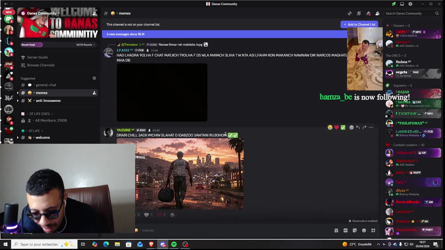Open Windows Start menu
Viewport: 445px width, 250px height.
pos(5,244)
